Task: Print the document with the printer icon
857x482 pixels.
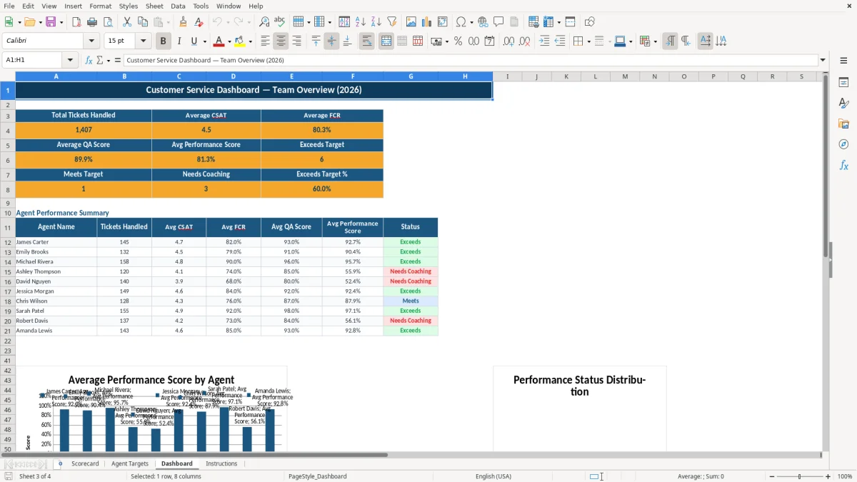Action: pos(92,22)
